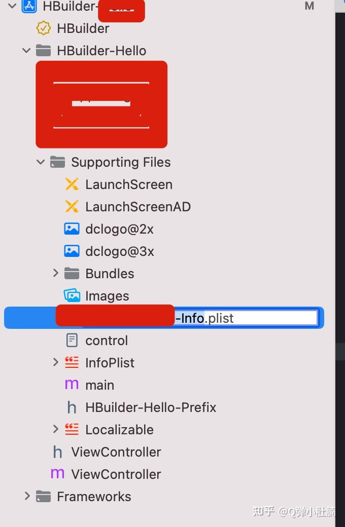Open the Images asset catalog icon
Screen dimensions: 345x527
coord(72,295)
